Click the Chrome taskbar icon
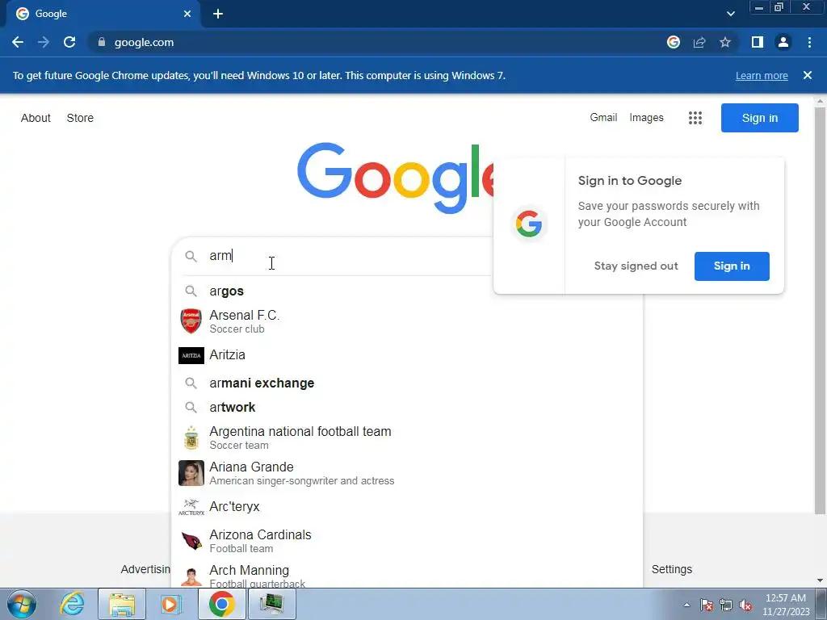The height and width of the screenshot is (620, 827). pyautogui.click(x=221, y=604)
